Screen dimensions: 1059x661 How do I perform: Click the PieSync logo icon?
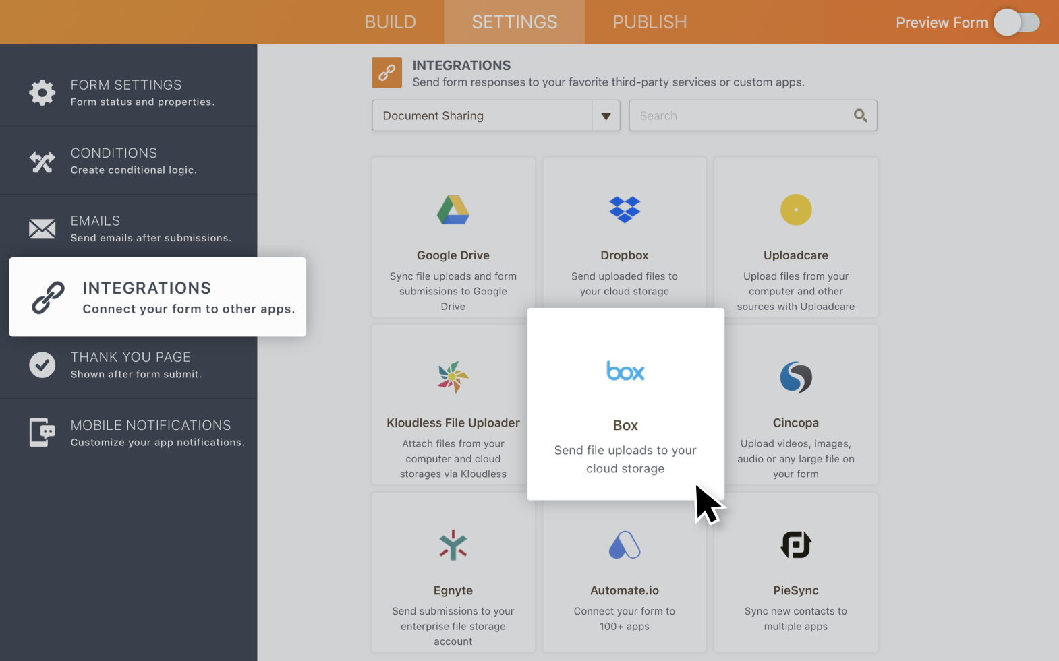coord(796,545)
